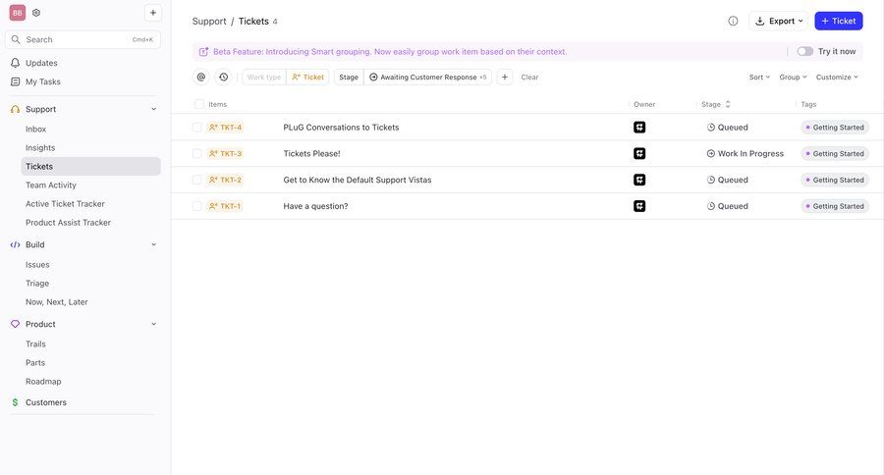Open ticket PLuG Conversations to Tickets
This screenshot has width=884, height=475.
pyautogui.click(x=341, y=128)
